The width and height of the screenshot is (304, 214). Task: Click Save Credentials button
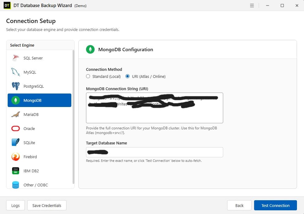pos(47,205)
